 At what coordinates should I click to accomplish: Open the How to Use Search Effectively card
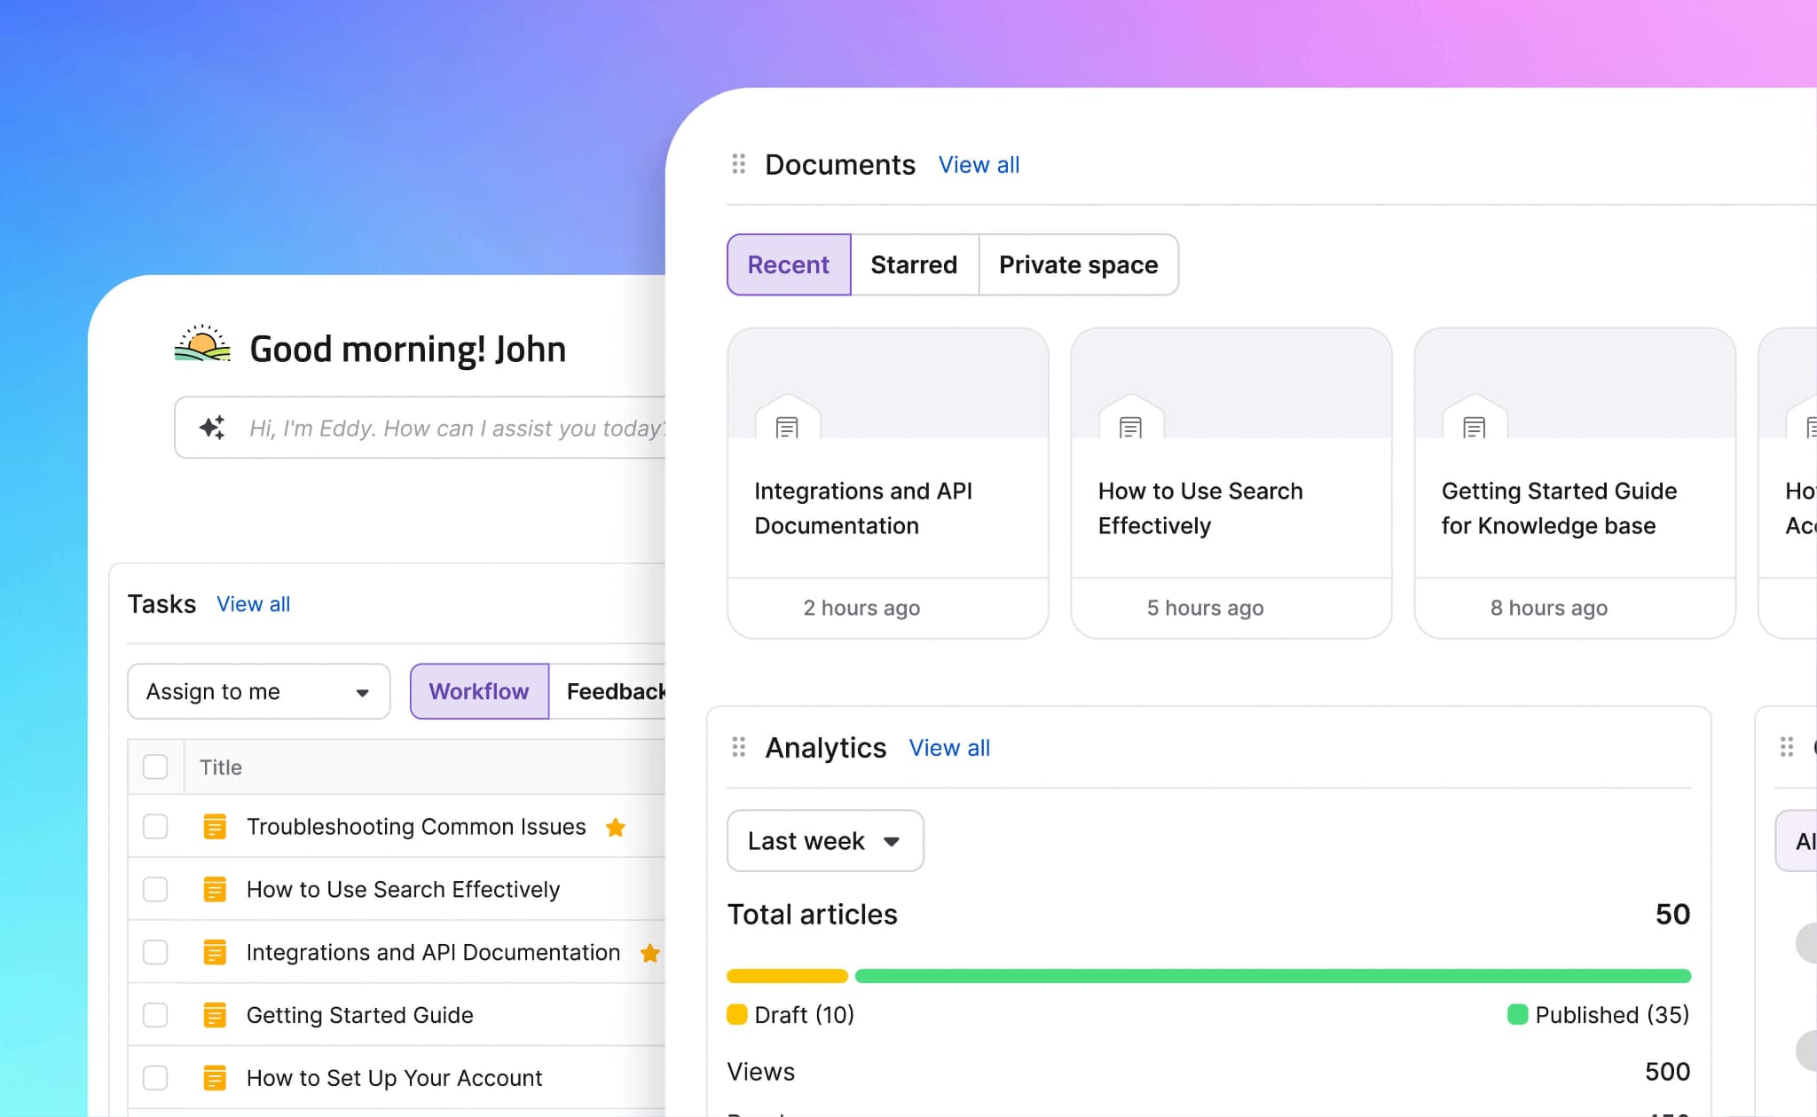(x=1231, y=483)
